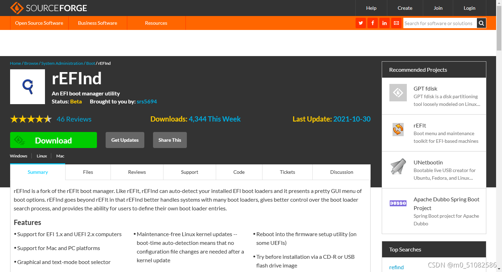Image resolution: width=502 pixels, height=272 pixels.
Task: Switch to the Tickets tab
Action: 288,172
